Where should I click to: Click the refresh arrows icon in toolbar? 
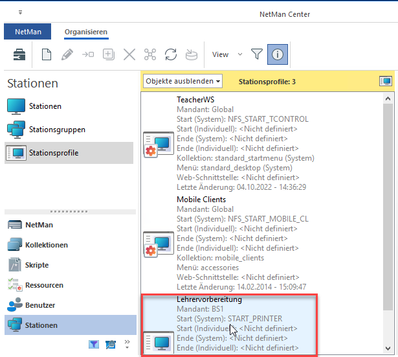[171, 55]
